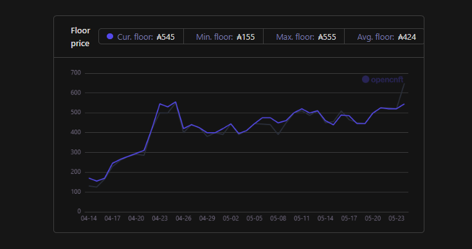Click the 200 y-axis label

click(75, 172)
